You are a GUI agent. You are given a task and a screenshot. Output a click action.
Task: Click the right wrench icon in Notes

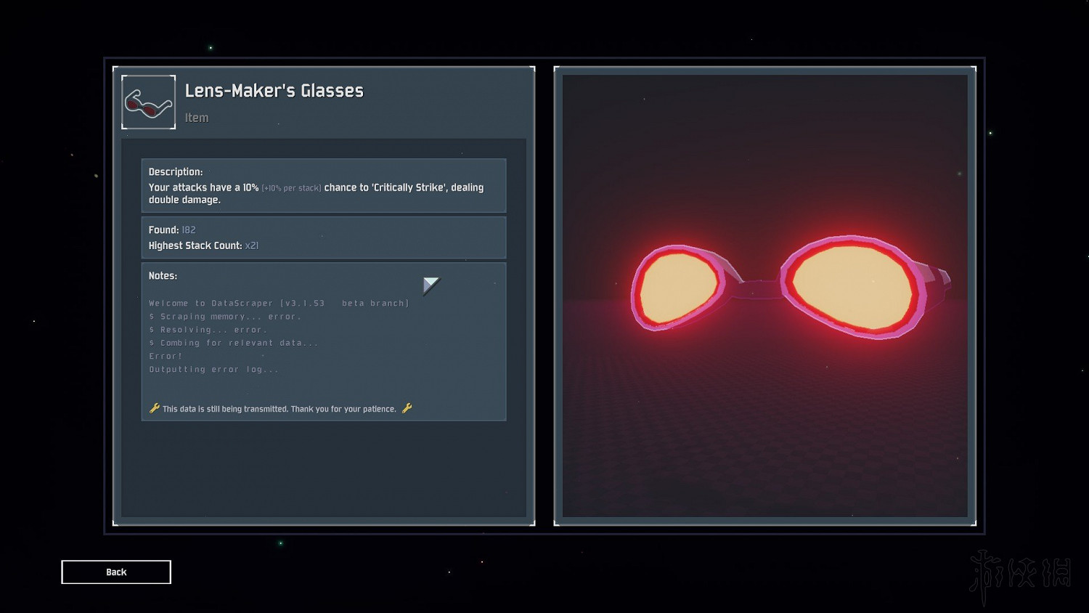click(407, 408)
